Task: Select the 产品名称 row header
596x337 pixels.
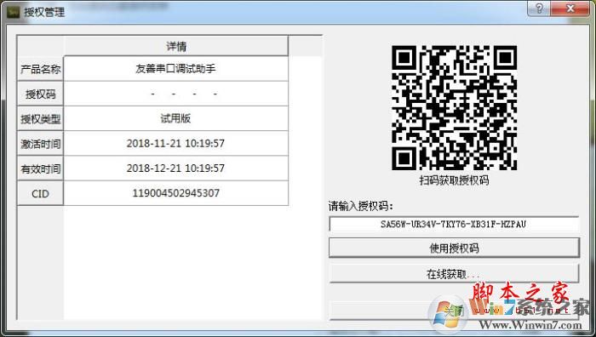Action: pos(40,69)
